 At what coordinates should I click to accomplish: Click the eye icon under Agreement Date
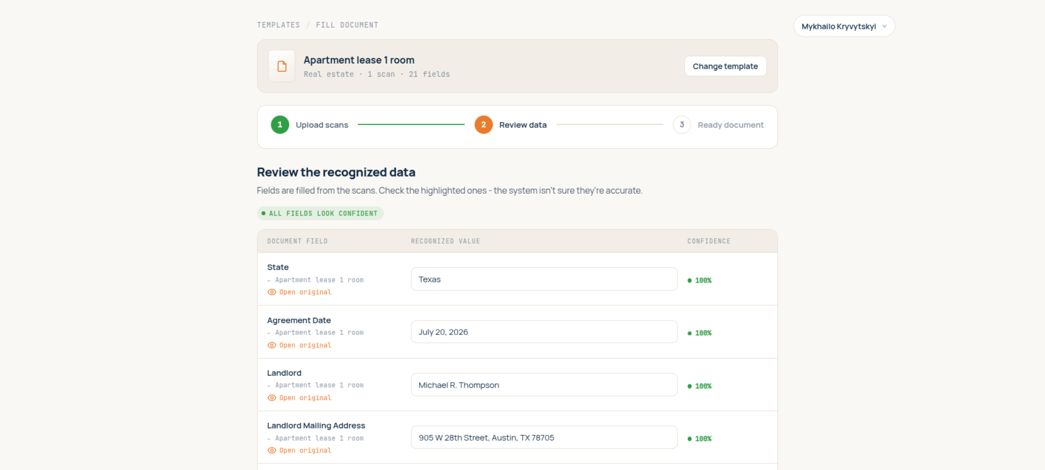point(272,345)
